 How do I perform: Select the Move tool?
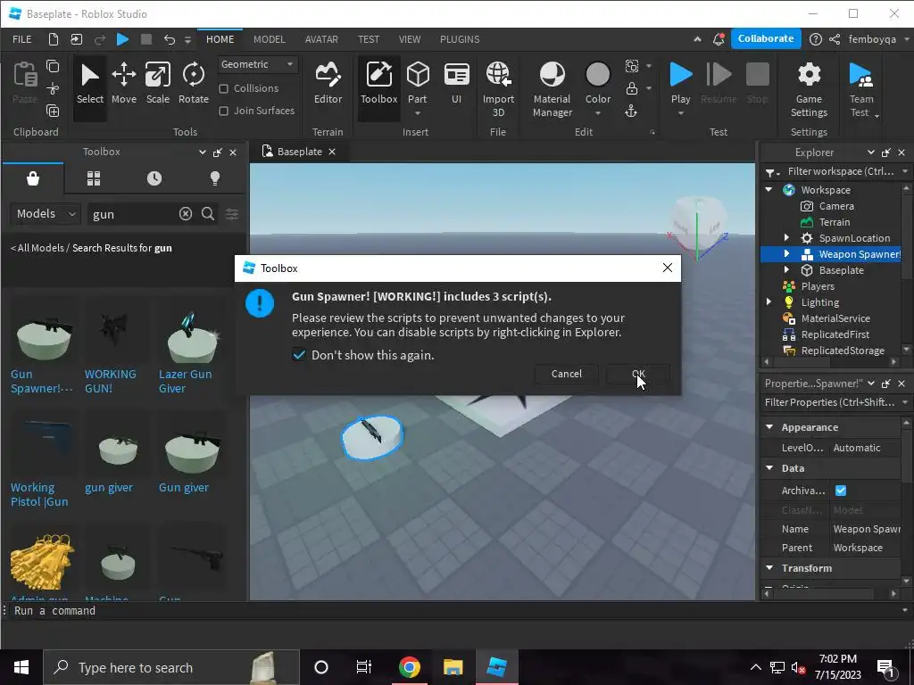[x=123, y=84]
